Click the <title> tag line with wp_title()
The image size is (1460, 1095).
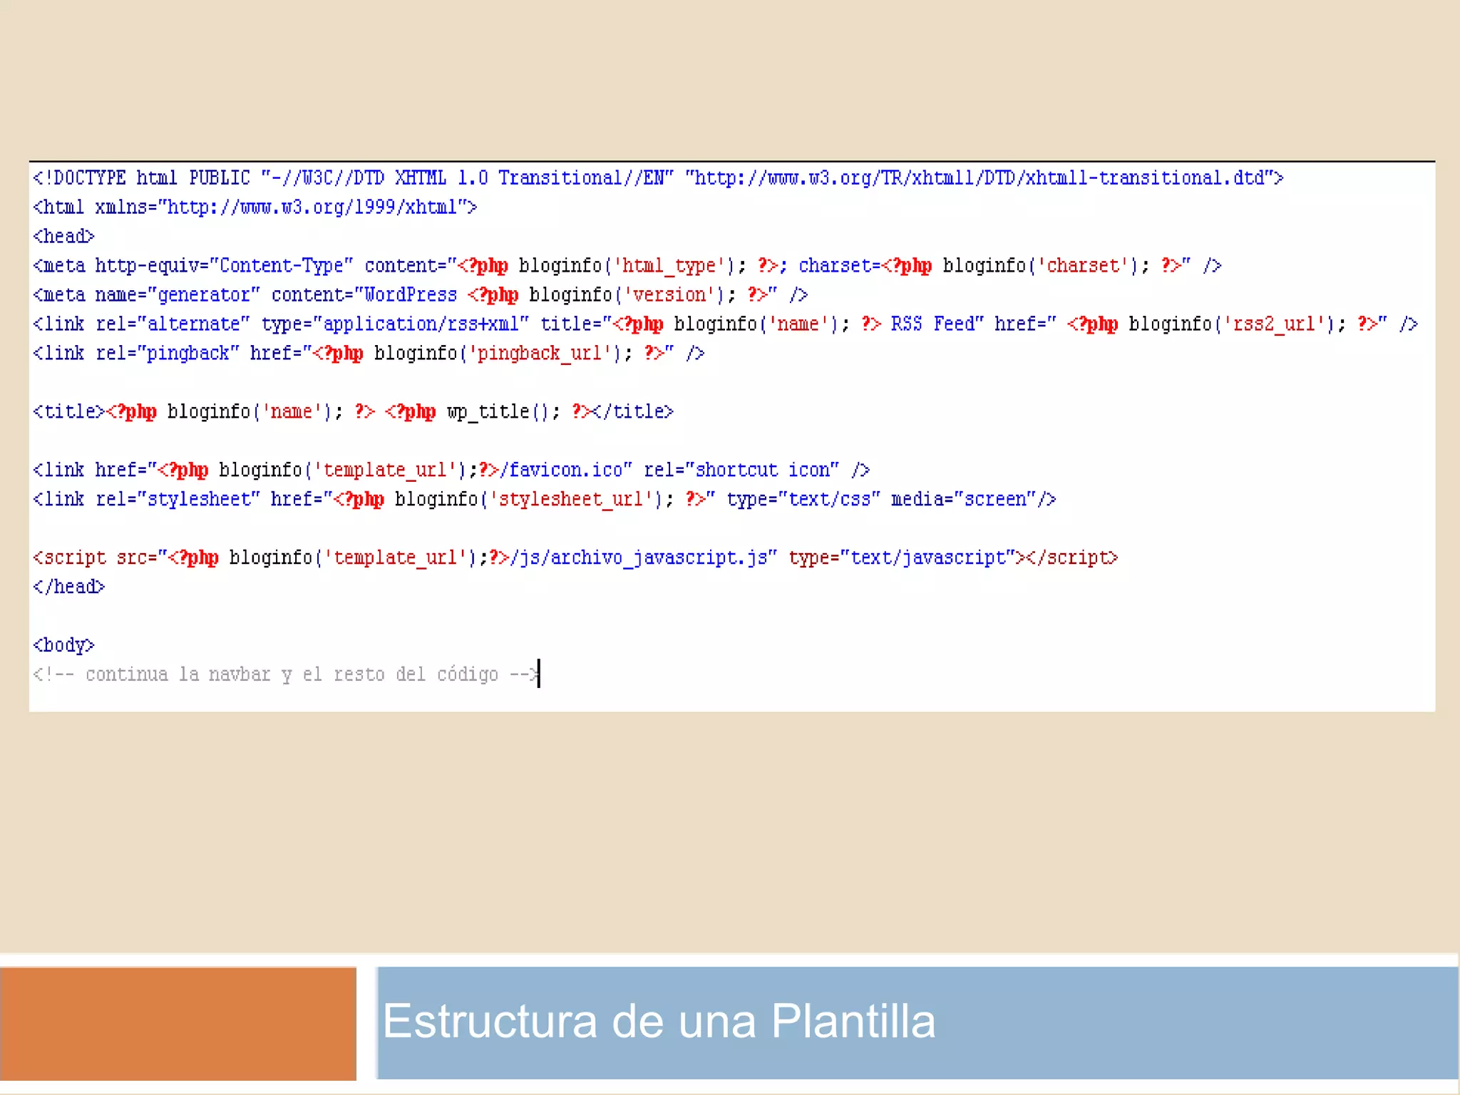pyautogui.click(x=354, y=411)
